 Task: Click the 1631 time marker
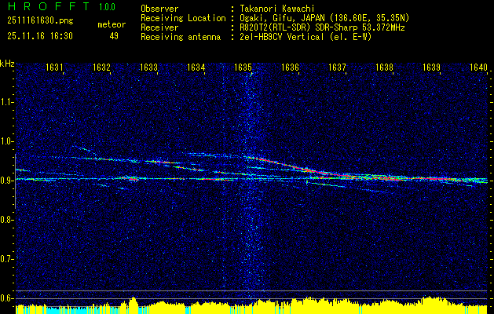pos(54,68)
